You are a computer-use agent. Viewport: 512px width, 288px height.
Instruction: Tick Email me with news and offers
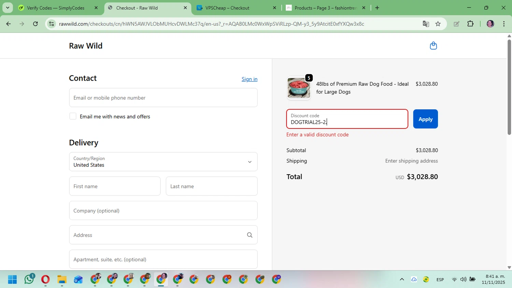pos(73,116)
